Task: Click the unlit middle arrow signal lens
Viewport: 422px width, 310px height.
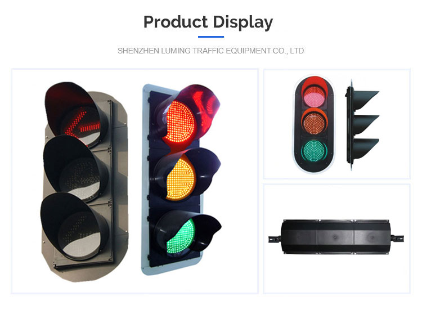Action: [x=80, y=179]
